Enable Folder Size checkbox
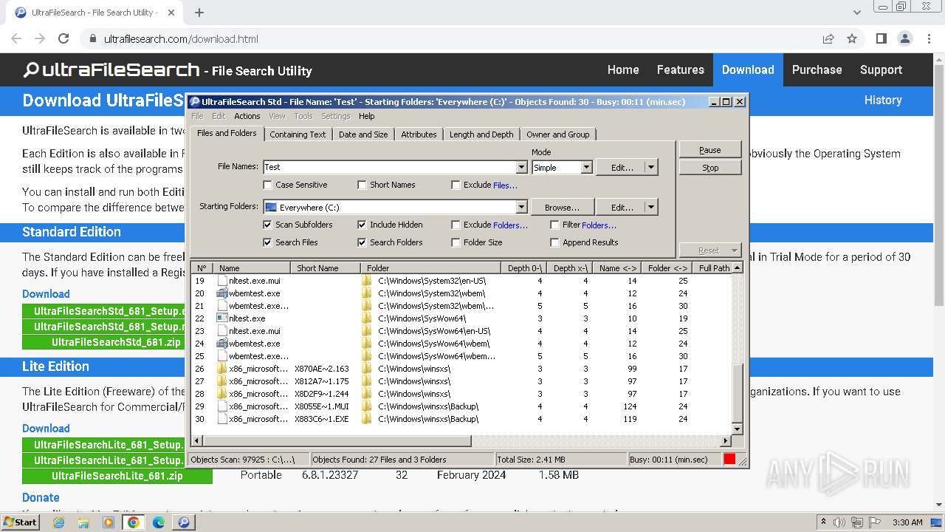Viewport: 945px width, 532px height. pos(456,242)
